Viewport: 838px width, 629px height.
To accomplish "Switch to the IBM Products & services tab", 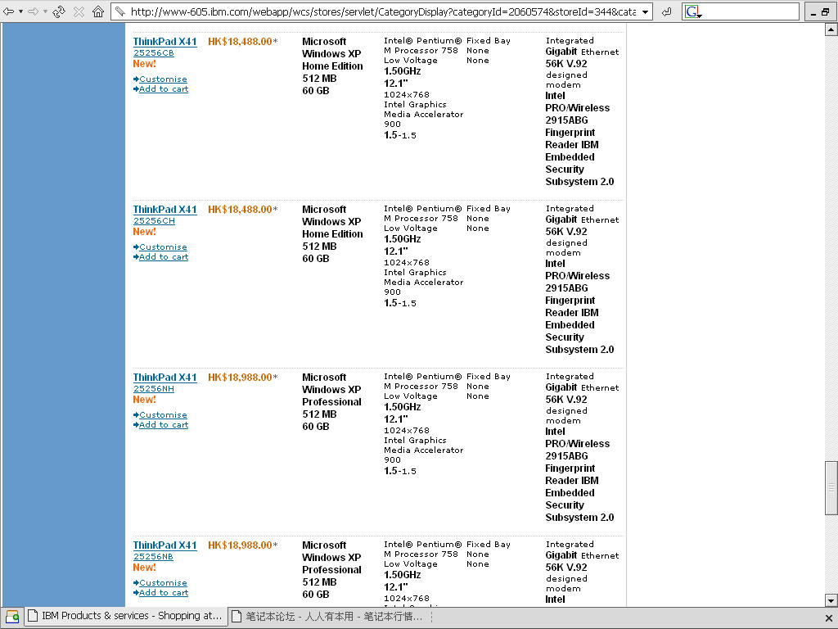I will [x=125, y=616].
